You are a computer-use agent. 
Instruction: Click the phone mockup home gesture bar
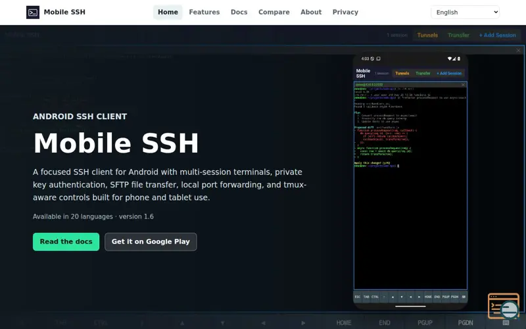click(x=410, y=306)
